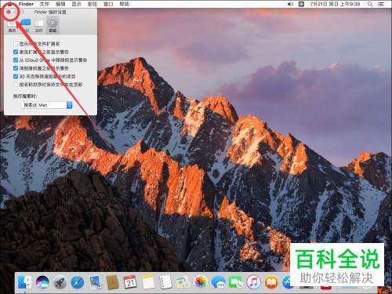Enable 显示所有文件扩展名 checkbox
The height and width of the screenshot is (294, 392).
pyautogui.click(x=16, y=44)
